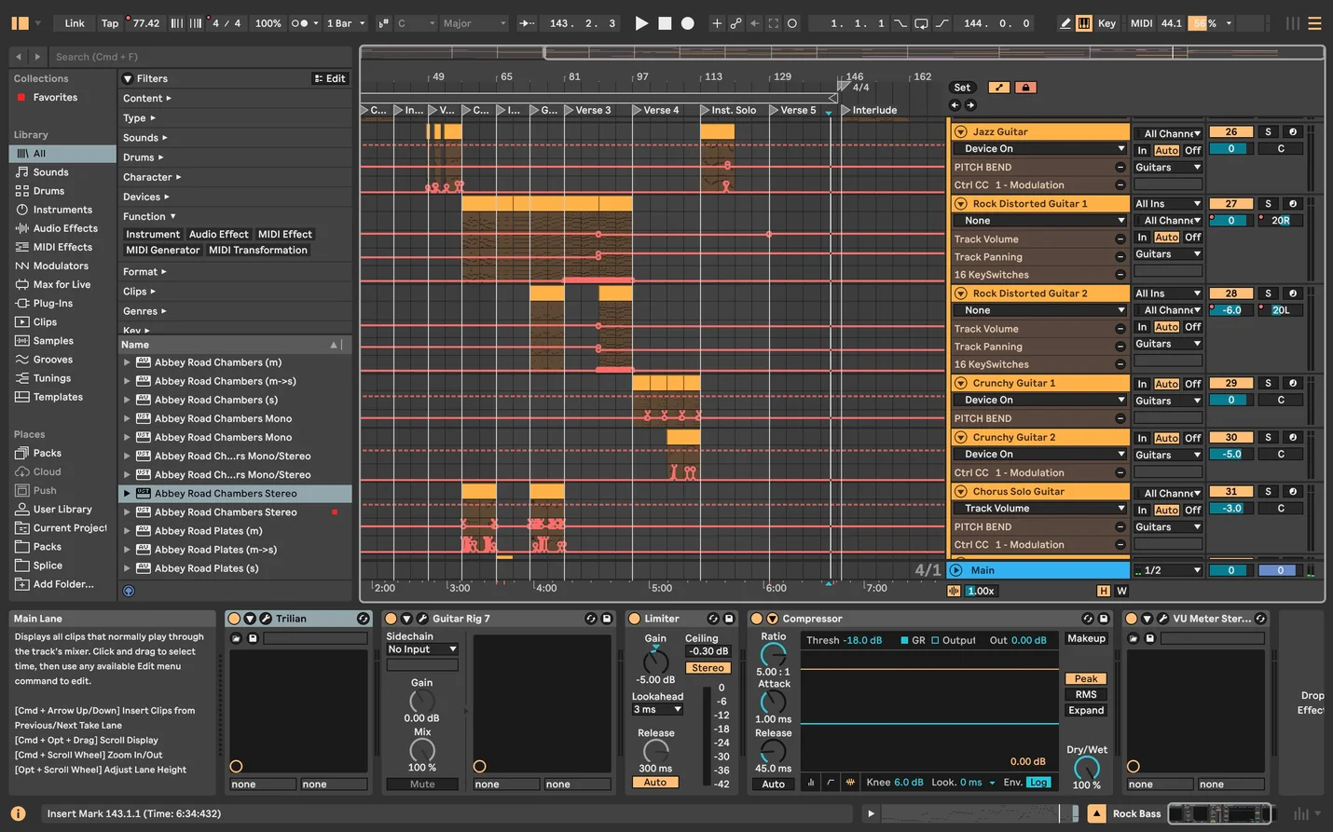The height and width of the screenshot is (832, 1333).
Task: Solo the Jazz Guitar track
Action: click(1268, 132)
